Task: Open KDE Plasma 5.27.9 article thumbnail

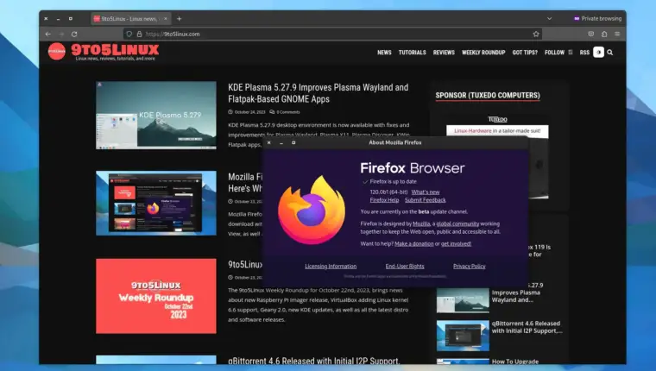Action: [x=156, y=115]
